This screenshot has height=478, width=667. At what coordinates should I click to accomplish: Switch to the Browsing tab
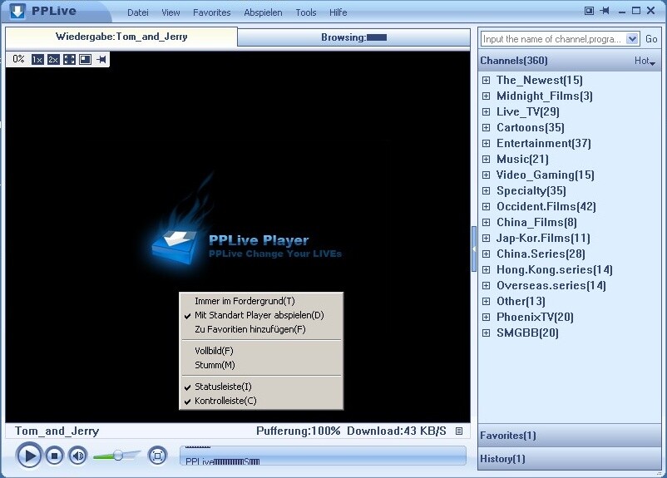tap(353, 37)
